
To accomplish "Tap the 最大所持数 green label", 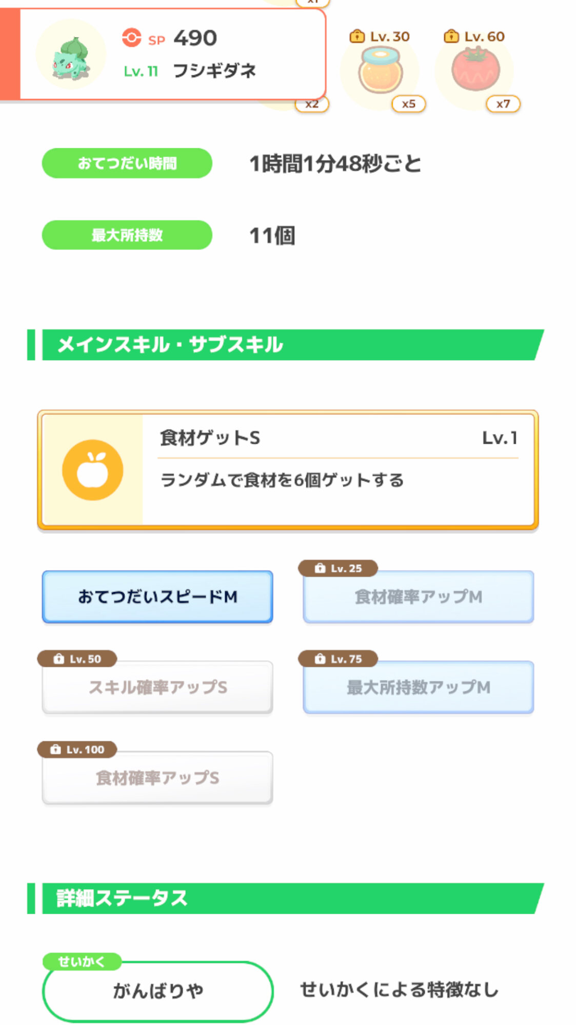I will click(127, 235).
